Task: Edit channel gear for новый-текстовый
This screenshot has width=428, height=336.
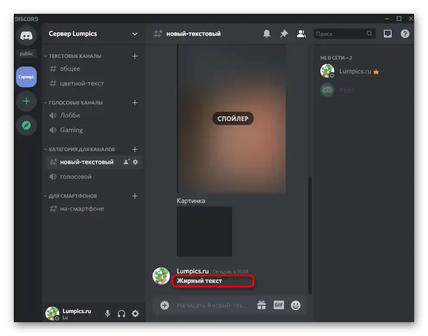Action: click(x=135, y=162)
